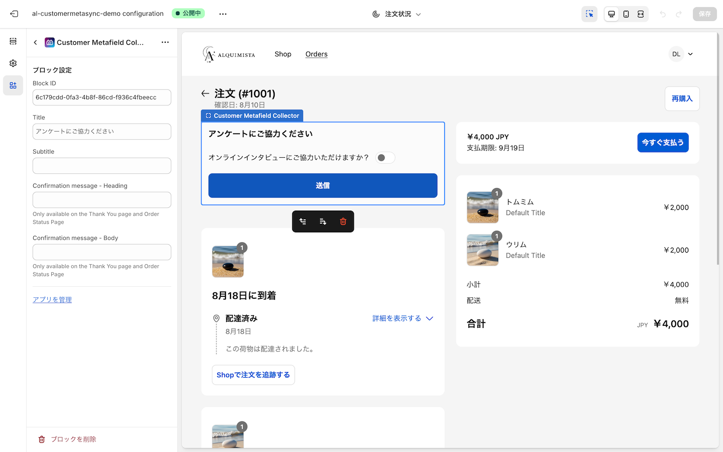Open the アプリを管理 link

pos(52,300)
